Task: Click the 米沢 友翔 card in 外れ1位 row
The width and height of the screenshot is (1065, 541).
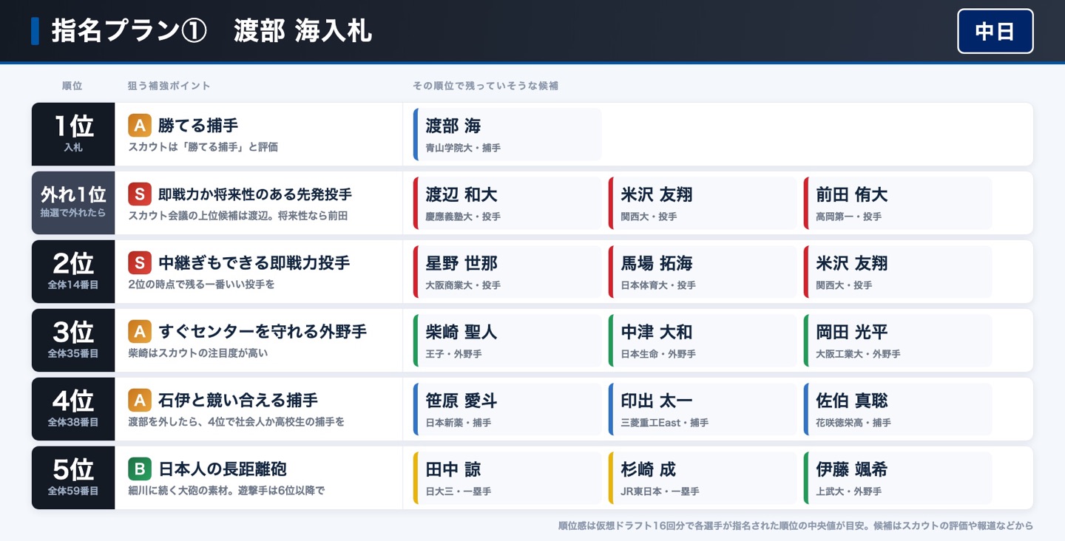Action: coord(703,203)
